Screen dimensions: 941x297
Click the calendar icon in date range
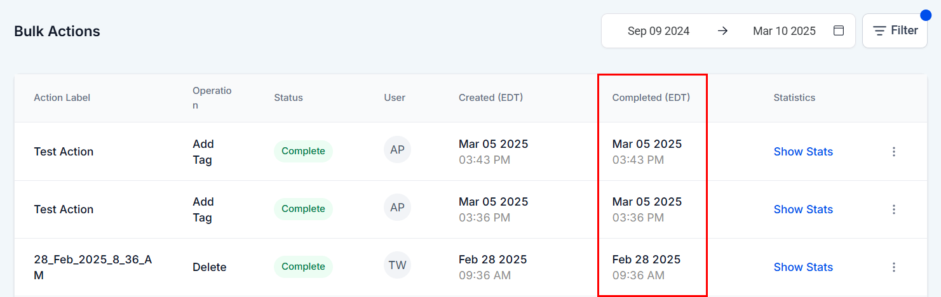839,30
